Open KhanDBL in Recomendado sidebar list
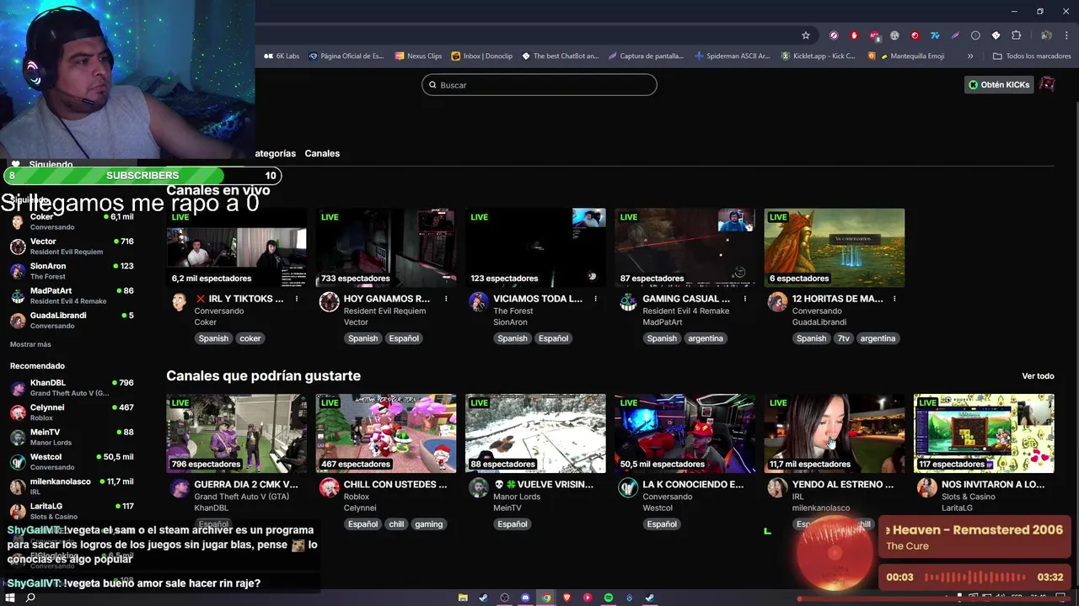Screen dimensions: 1079x606 [x=72, y=387]
